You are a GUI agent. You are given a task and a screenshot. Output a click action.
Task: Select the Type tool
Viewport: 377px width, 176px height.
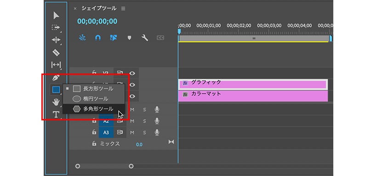pyautogui.click(x=56, y=114)
